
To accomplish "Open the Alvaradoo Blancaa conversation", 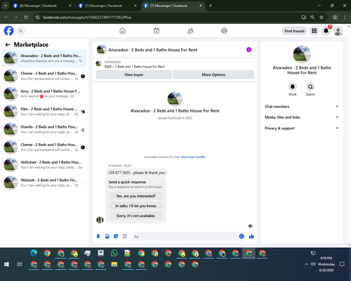I will click(x=44, y=58).
